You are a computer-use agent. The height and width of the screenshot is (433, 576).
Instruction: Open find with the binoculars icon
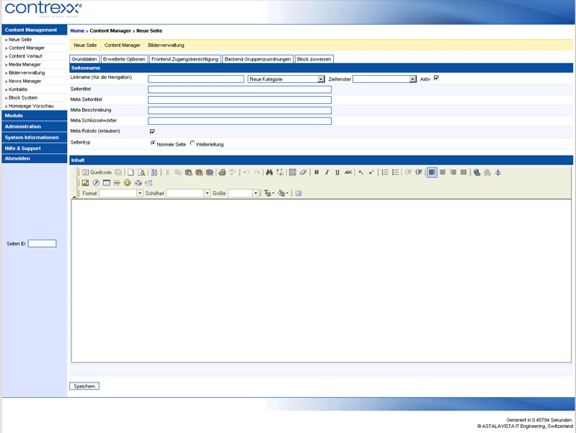coord(269,172)
